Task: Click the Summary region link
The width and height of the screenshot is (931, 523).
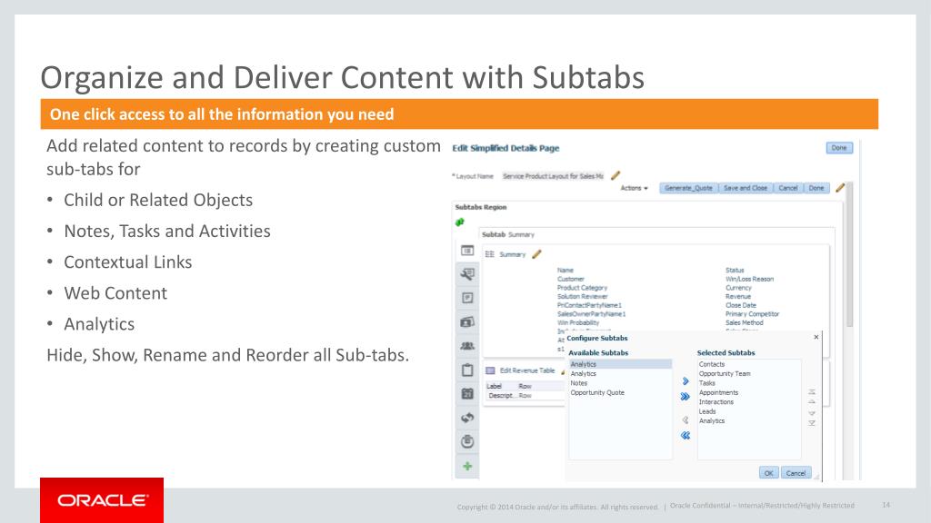Action: [x=513, y=254]
